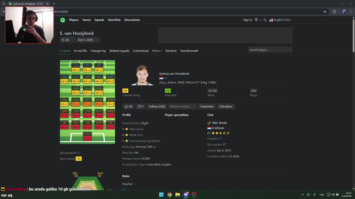Open the English (US) language dropdown

pos(281,20)
